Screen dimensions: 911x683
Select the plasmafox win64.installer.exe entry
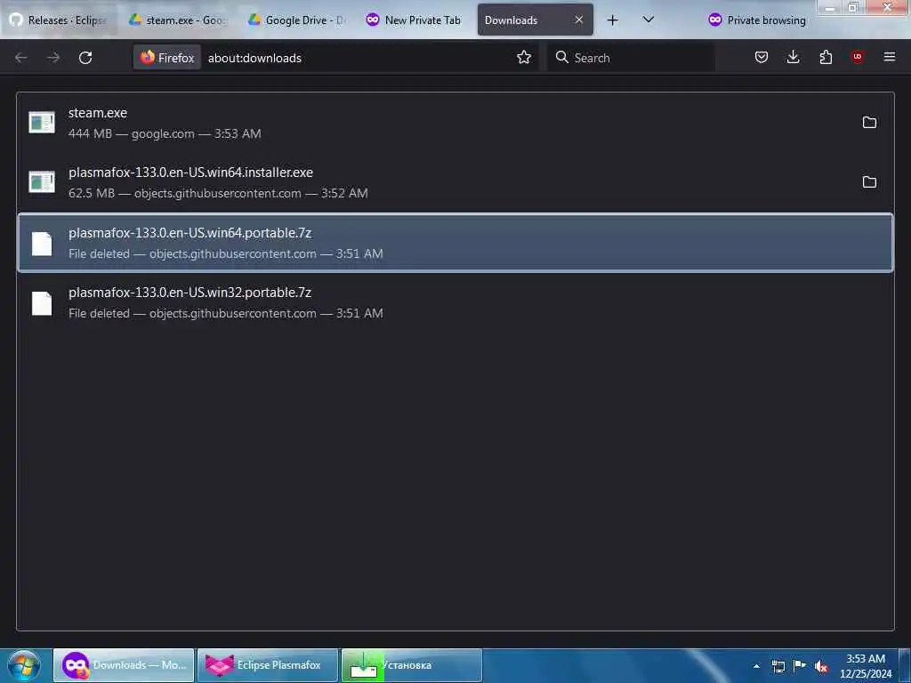[x=455, y=183]
